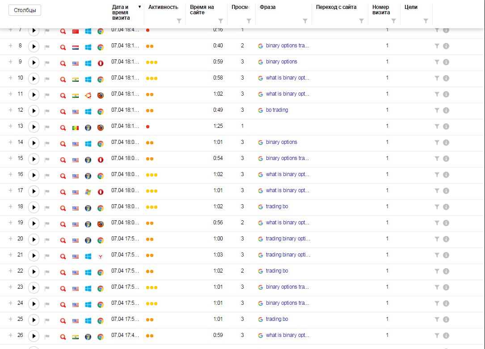
Task: Open filter for Время на сайте column
Action: pyautogui.click(x=220, y=21)
